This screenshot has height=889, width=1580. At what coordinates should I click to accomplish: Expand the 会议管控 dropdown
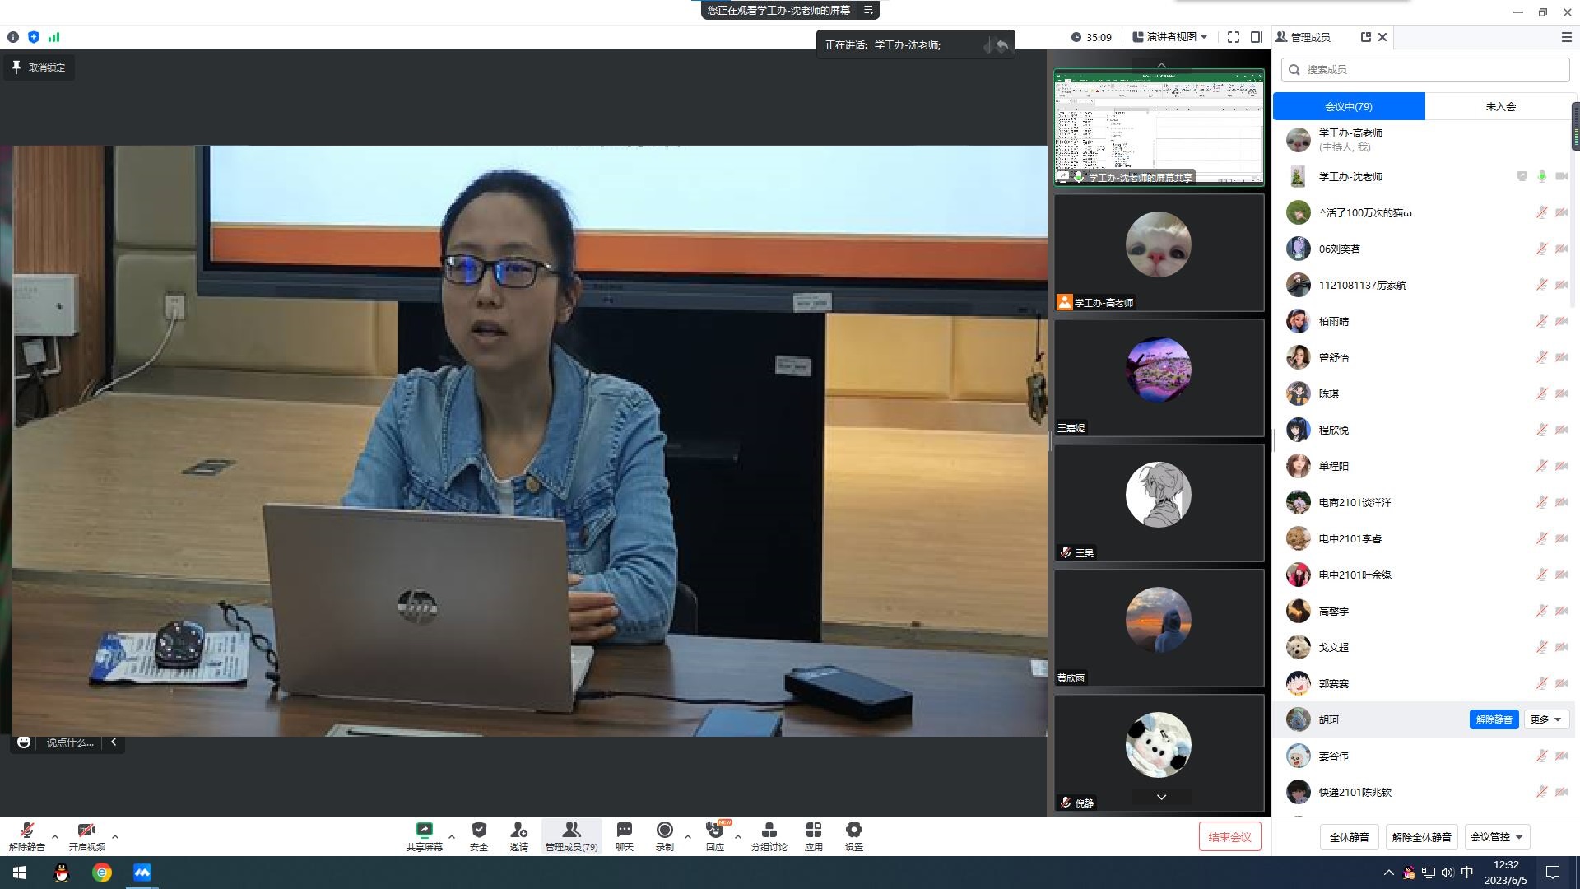point(1496,837)
